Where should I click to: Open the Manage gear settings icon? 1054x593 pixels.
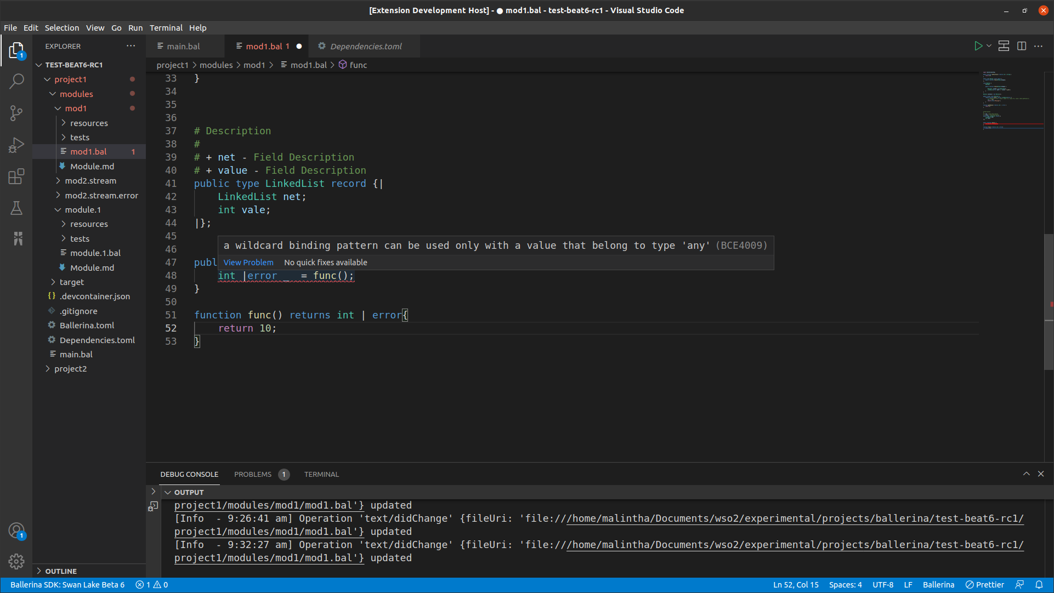pyautogui.click(x=16, y=561)
